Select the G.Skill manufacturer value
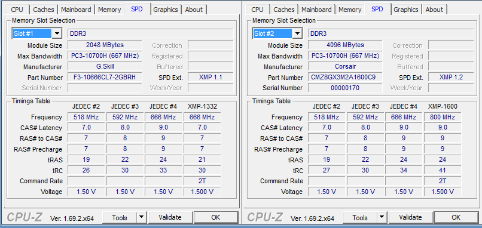The width and height of the screenshot is (482, 228). (105, 67)
